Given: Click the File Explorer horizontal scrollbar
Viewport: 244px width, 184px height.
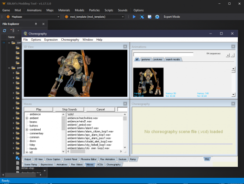Looking at the screenshot, I should tap(22, 175).
